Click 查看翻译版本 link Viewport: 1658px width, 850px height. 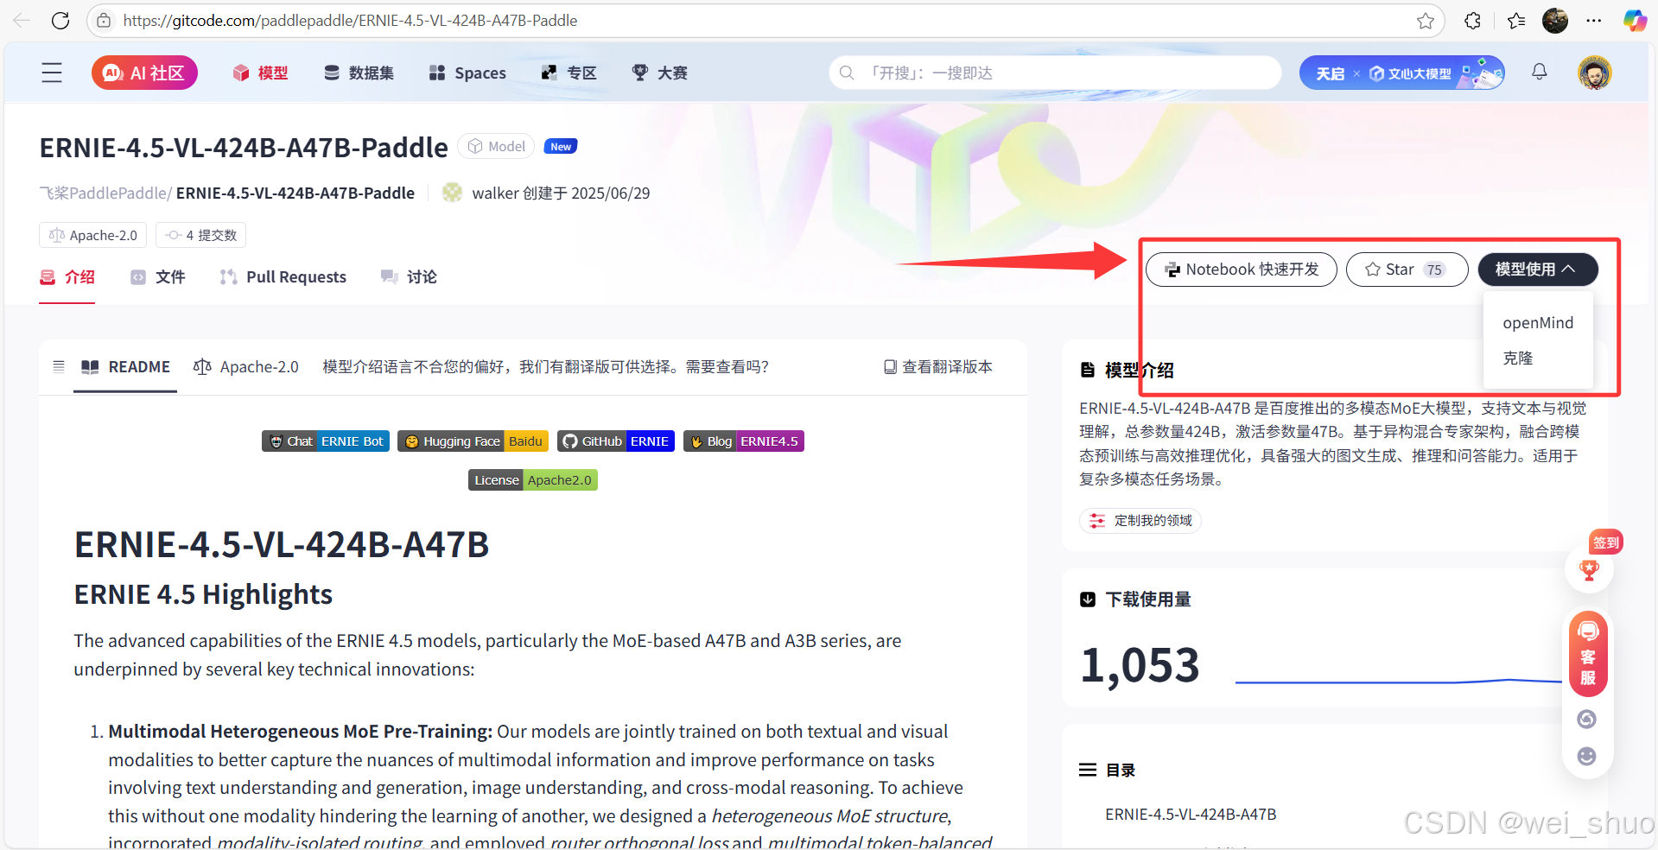click(938, 367)
